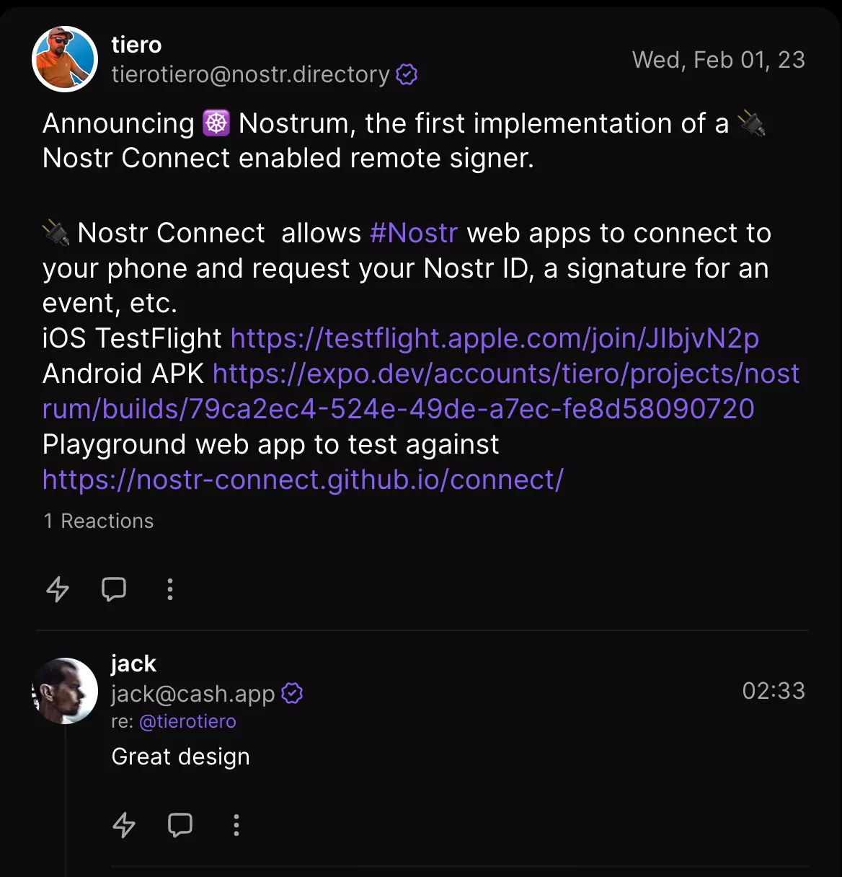The image size is (842, 877).
Task: Click the @tierotiero mention in reply
Action: point(187,721)
